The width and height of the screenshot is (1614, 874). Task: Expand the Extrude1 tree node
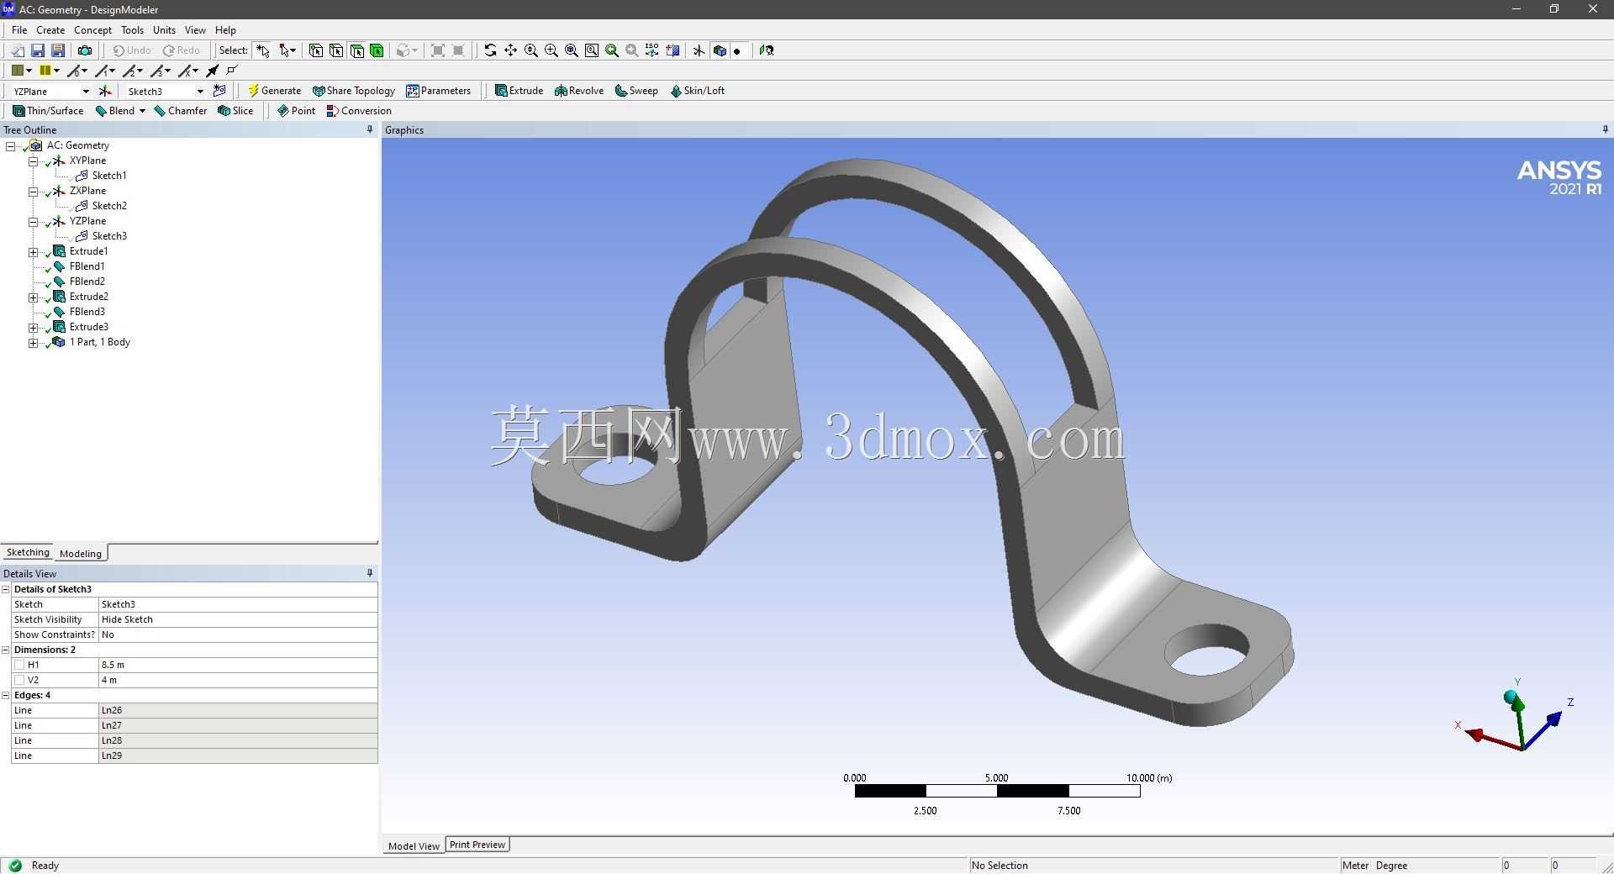tap(34, 251)
